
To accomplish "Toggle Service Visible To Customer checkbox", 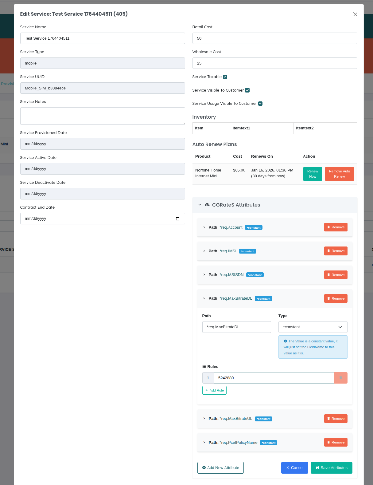I will click(x=247, y=90).
